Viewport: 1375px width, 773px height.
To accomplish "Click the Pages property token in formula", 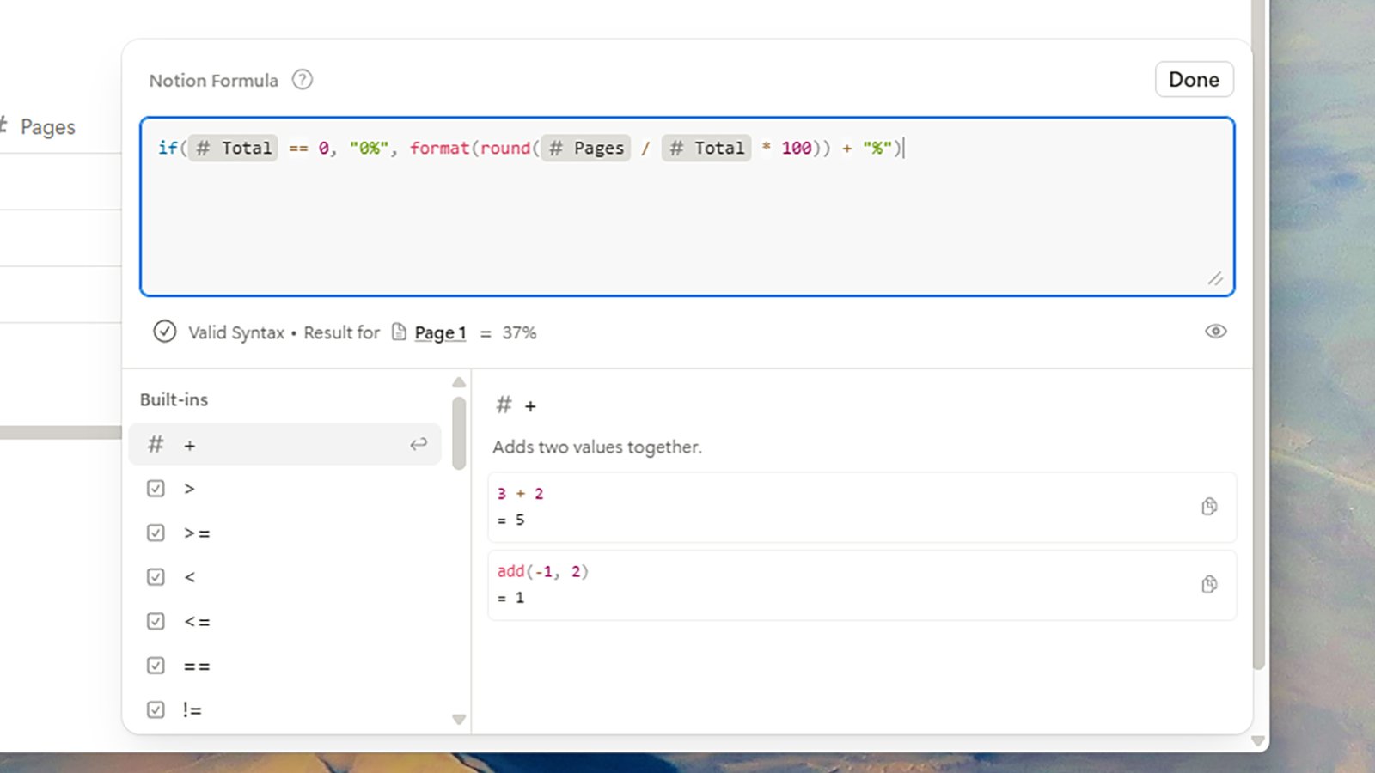I will (585, 148).
